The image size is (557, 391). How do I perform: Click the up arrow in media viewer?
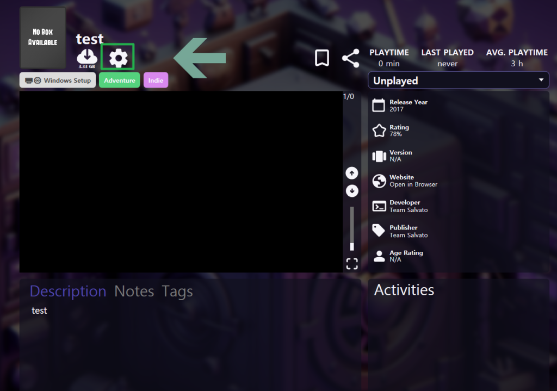352,173
